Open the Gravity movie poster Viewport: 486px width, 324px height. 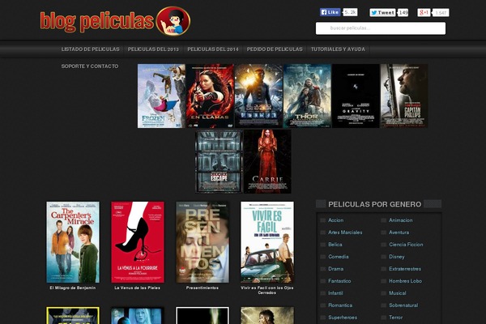(356, 96)
